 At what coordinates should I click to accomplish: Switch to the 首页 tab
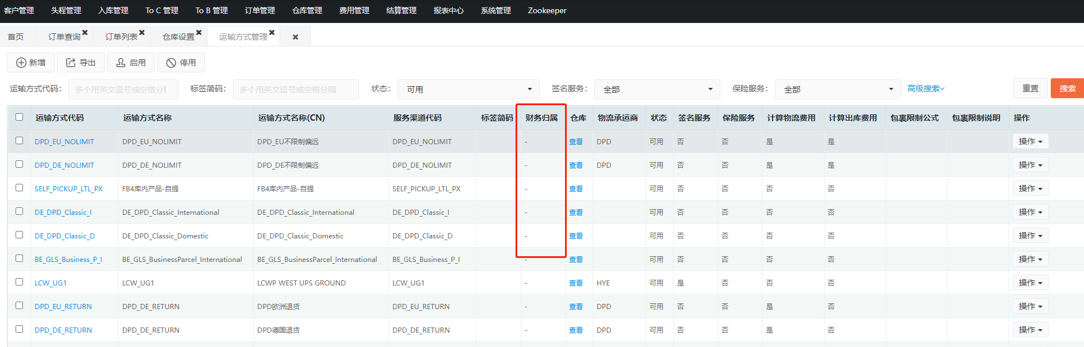coord(16,37)
